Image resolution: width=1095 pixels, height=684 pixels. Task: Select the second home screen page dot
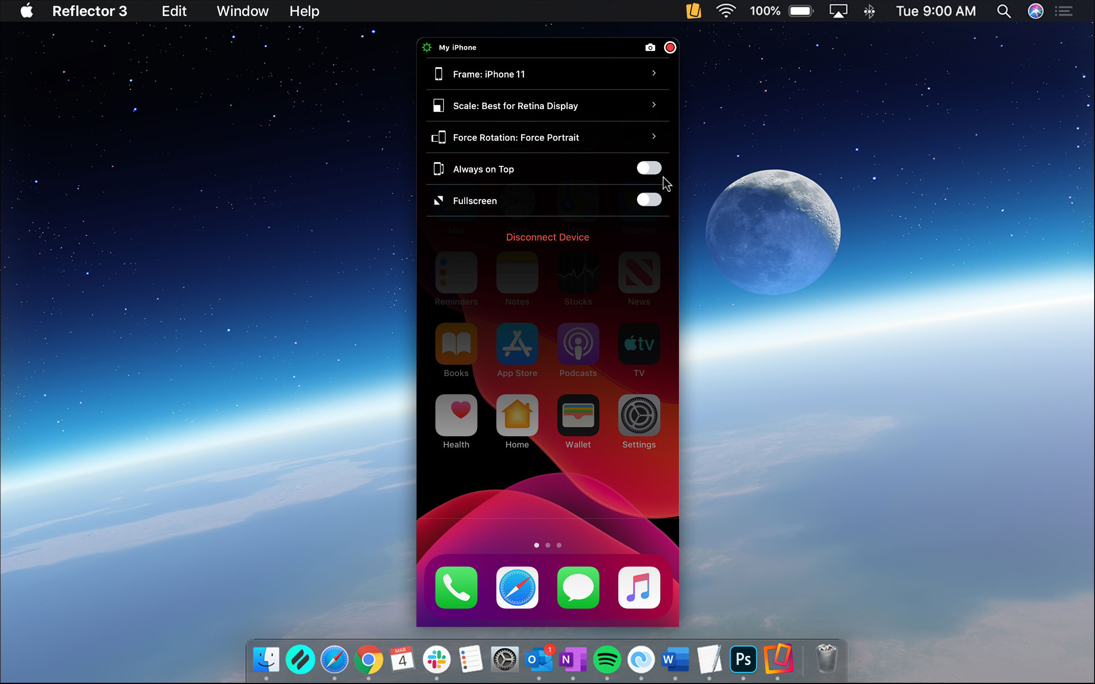click(x=547, y=545)
